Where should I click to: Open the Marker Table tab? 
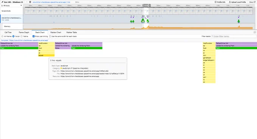[x=72, y=32]
